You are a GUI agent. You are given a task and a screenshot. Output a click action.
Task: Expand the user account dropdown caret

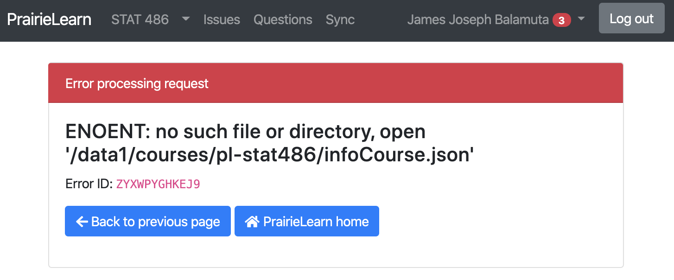tap(581, 20)
